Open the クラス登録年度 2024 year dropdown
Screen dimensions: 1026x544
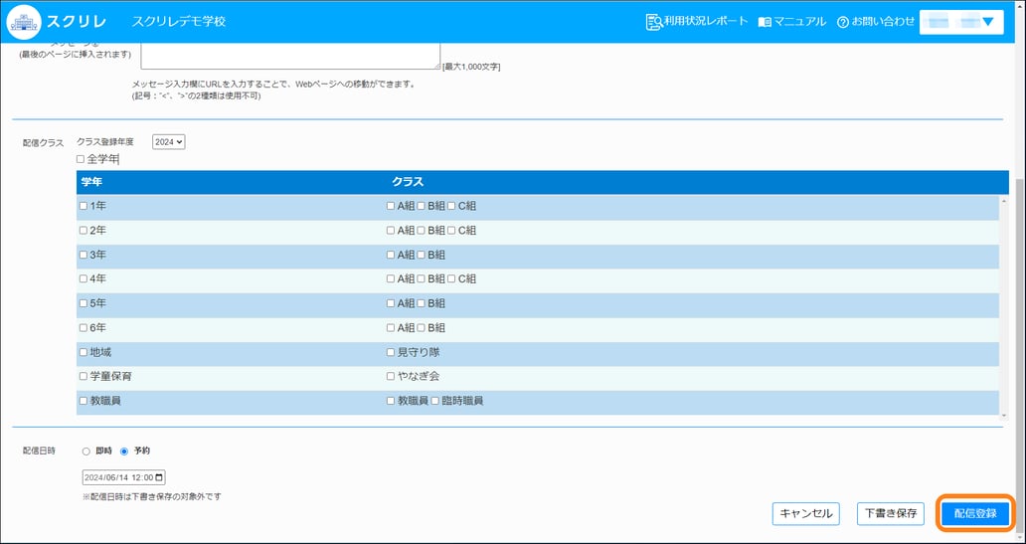tap(168, 142)
